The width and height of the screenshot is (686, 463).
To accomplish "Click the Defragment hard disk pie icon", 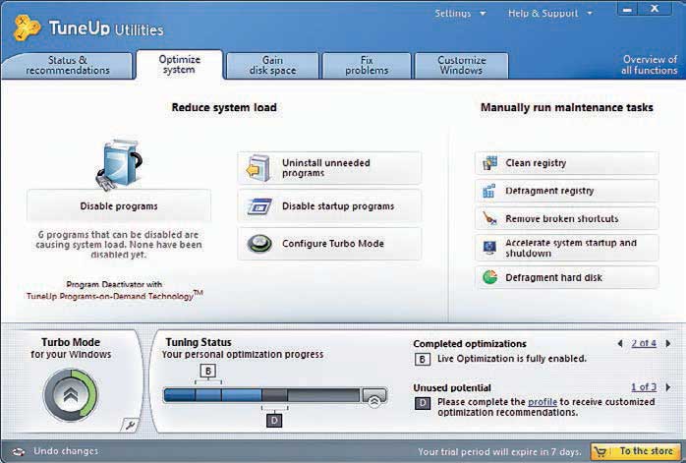I will (490, 277).
